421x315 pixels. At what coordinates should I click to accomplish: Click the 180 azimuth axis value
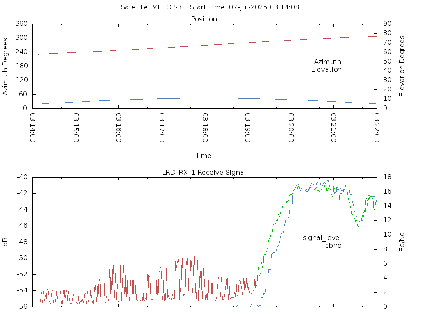[21, 66]
